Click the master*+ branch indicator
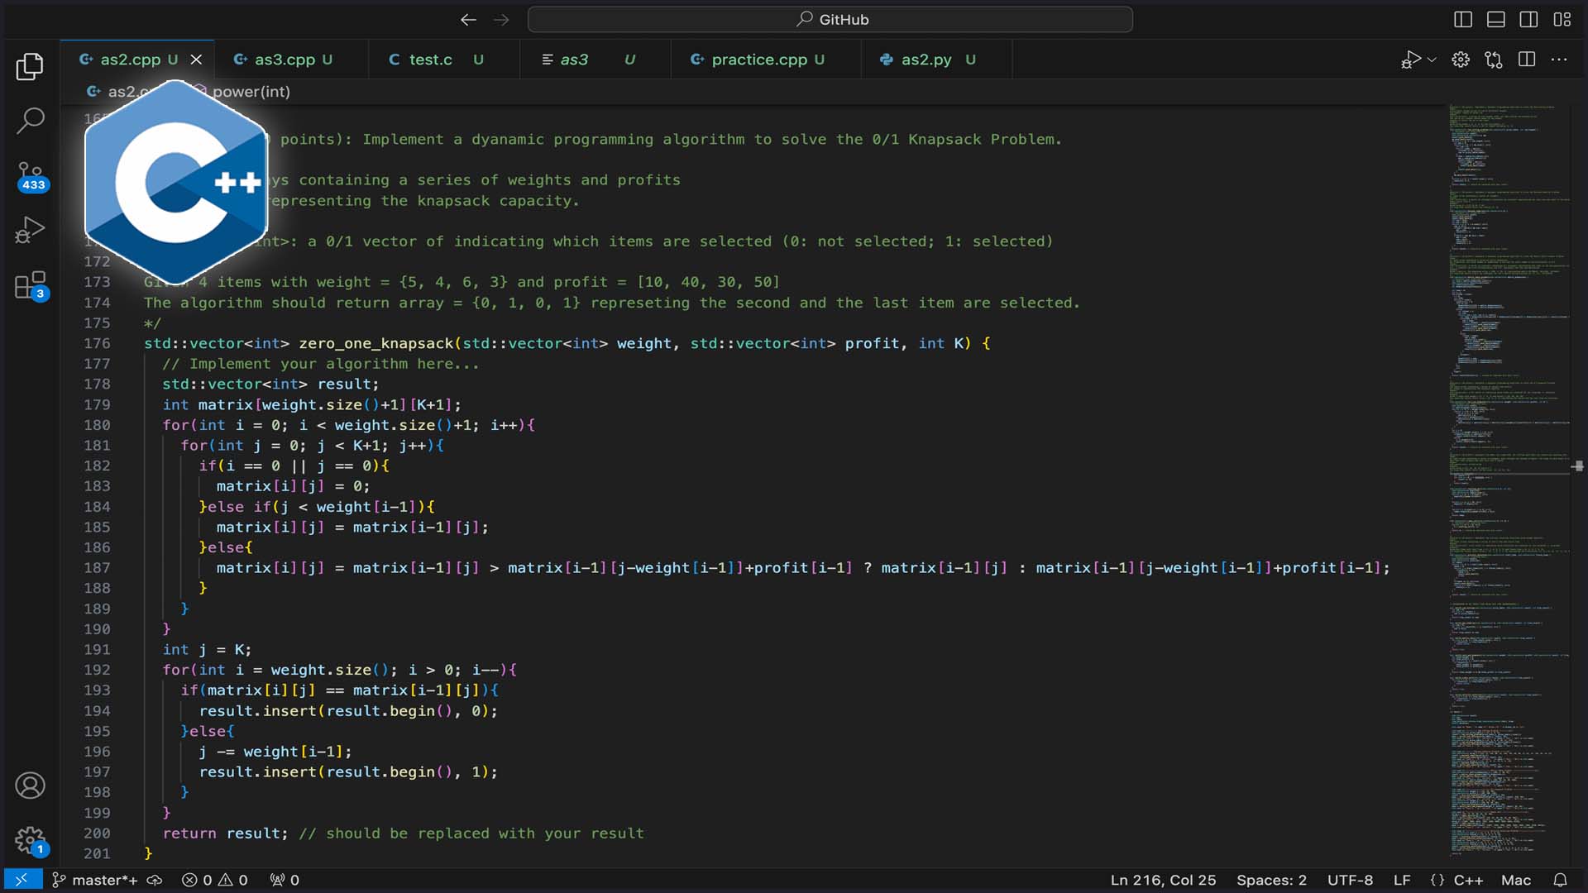This screenshot has width=1588, height=893. 95,880
